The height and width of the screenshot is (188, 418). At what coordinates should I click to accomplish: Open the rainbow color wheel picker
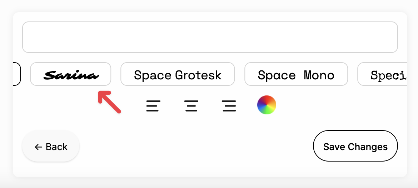pos(267,105)
